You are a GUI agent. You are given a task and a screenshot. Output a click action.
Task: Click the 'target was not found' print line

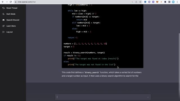(x=91, y=65)
